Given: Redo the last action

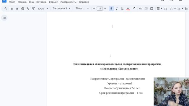Looking at the screenshot, I should 17,9.
